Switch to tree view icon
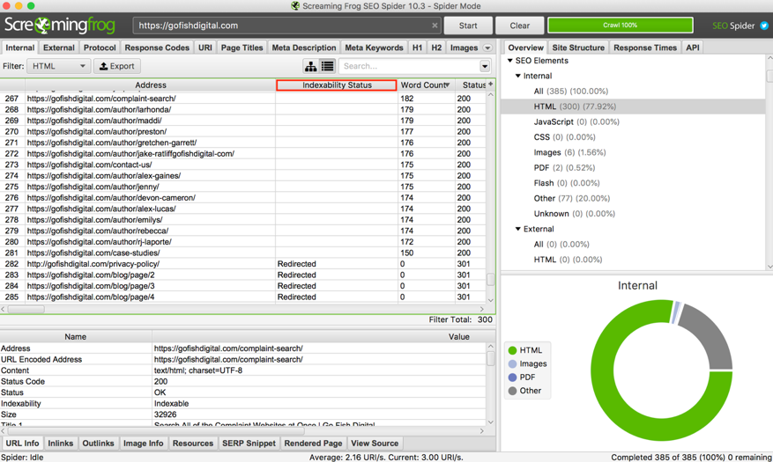The width and height of the screenshot is (773, 462). click(x=310, y=66)
